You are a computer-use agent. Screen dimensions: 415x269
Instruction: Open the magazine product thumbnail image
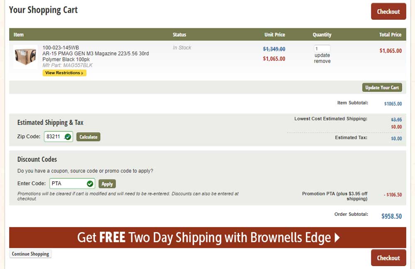point(25,57)
